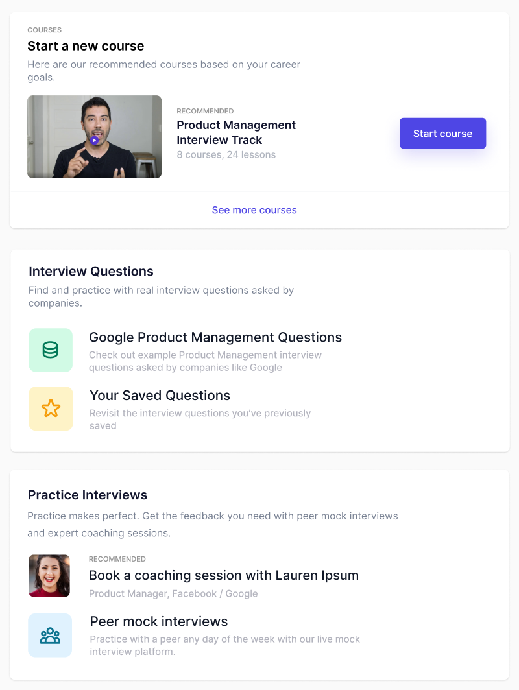519x690 pixels.
Task: Click the Product Management Interview Track title
Action: (x=236, y=132)
